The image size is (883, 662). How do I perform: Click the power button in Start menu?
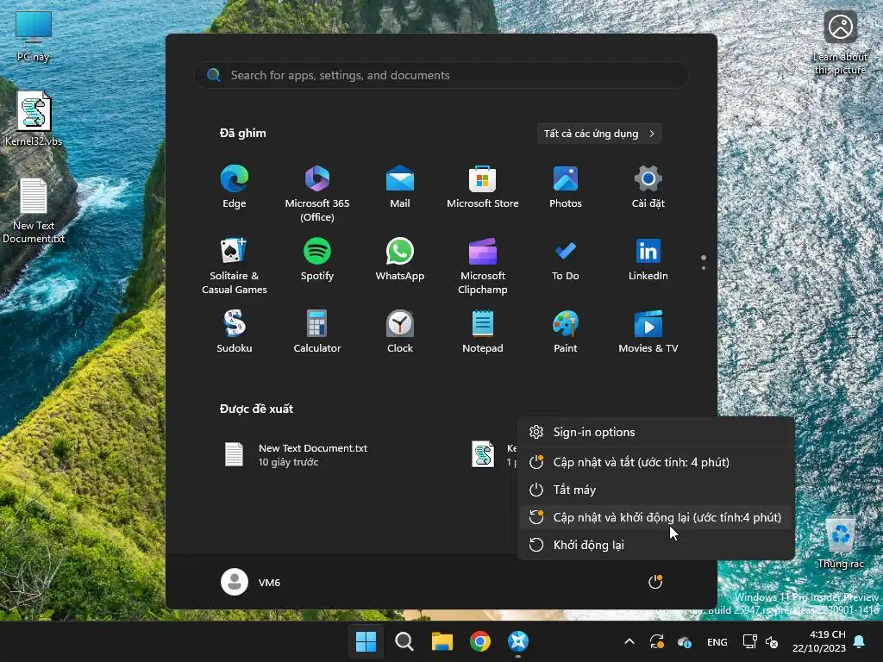pos(655,582)
